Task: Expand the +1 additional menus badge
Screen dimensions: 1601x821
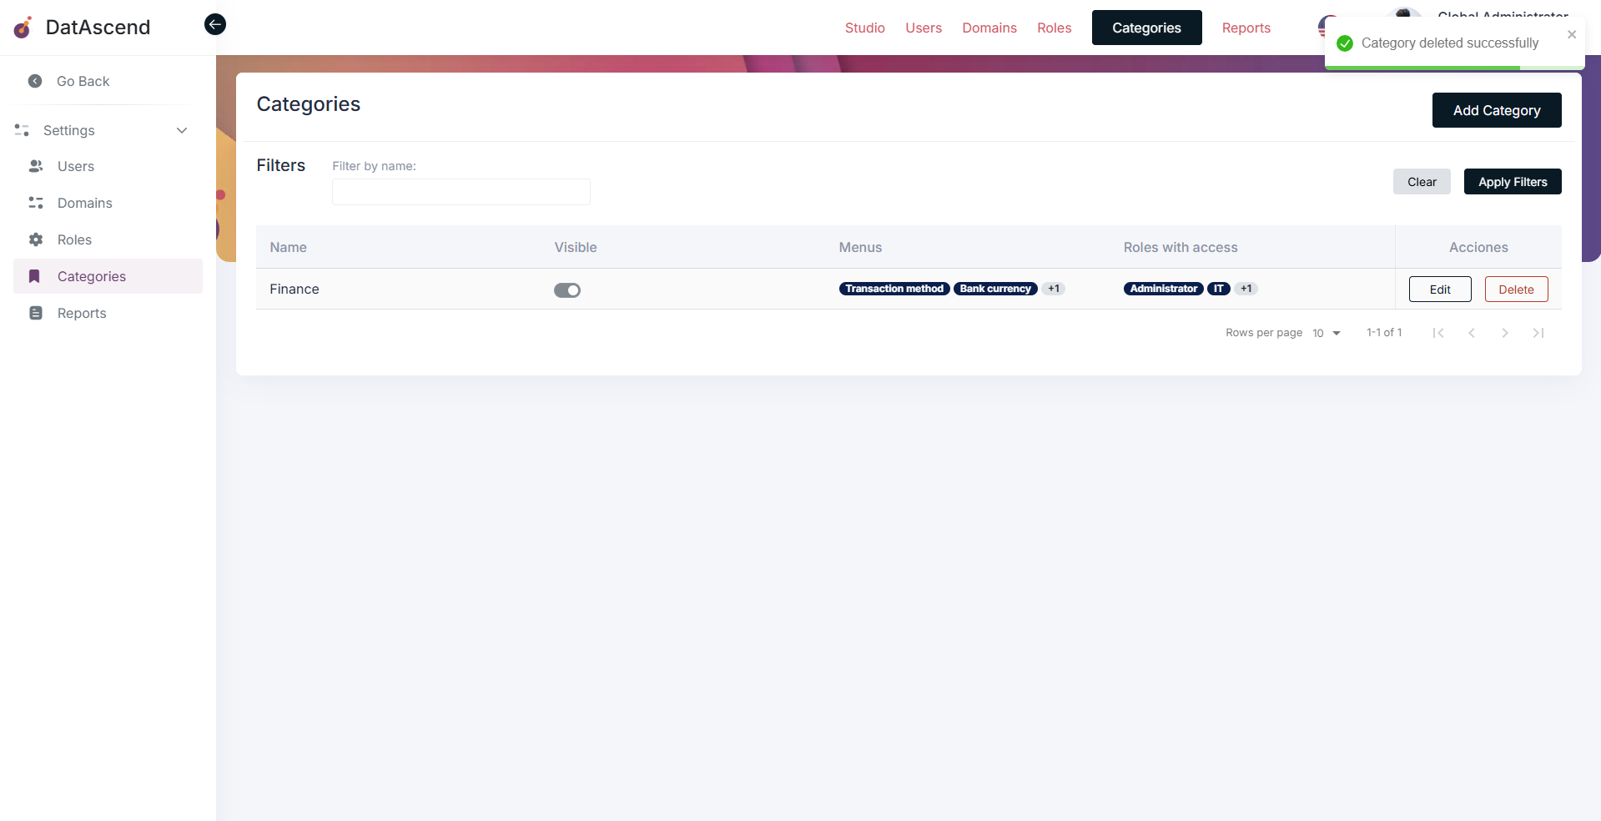Action: [x=1054, y=289]
